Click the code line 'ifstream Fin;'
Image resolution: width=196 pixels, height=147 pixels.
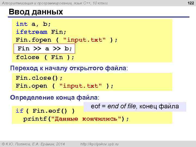coord(41,32)
